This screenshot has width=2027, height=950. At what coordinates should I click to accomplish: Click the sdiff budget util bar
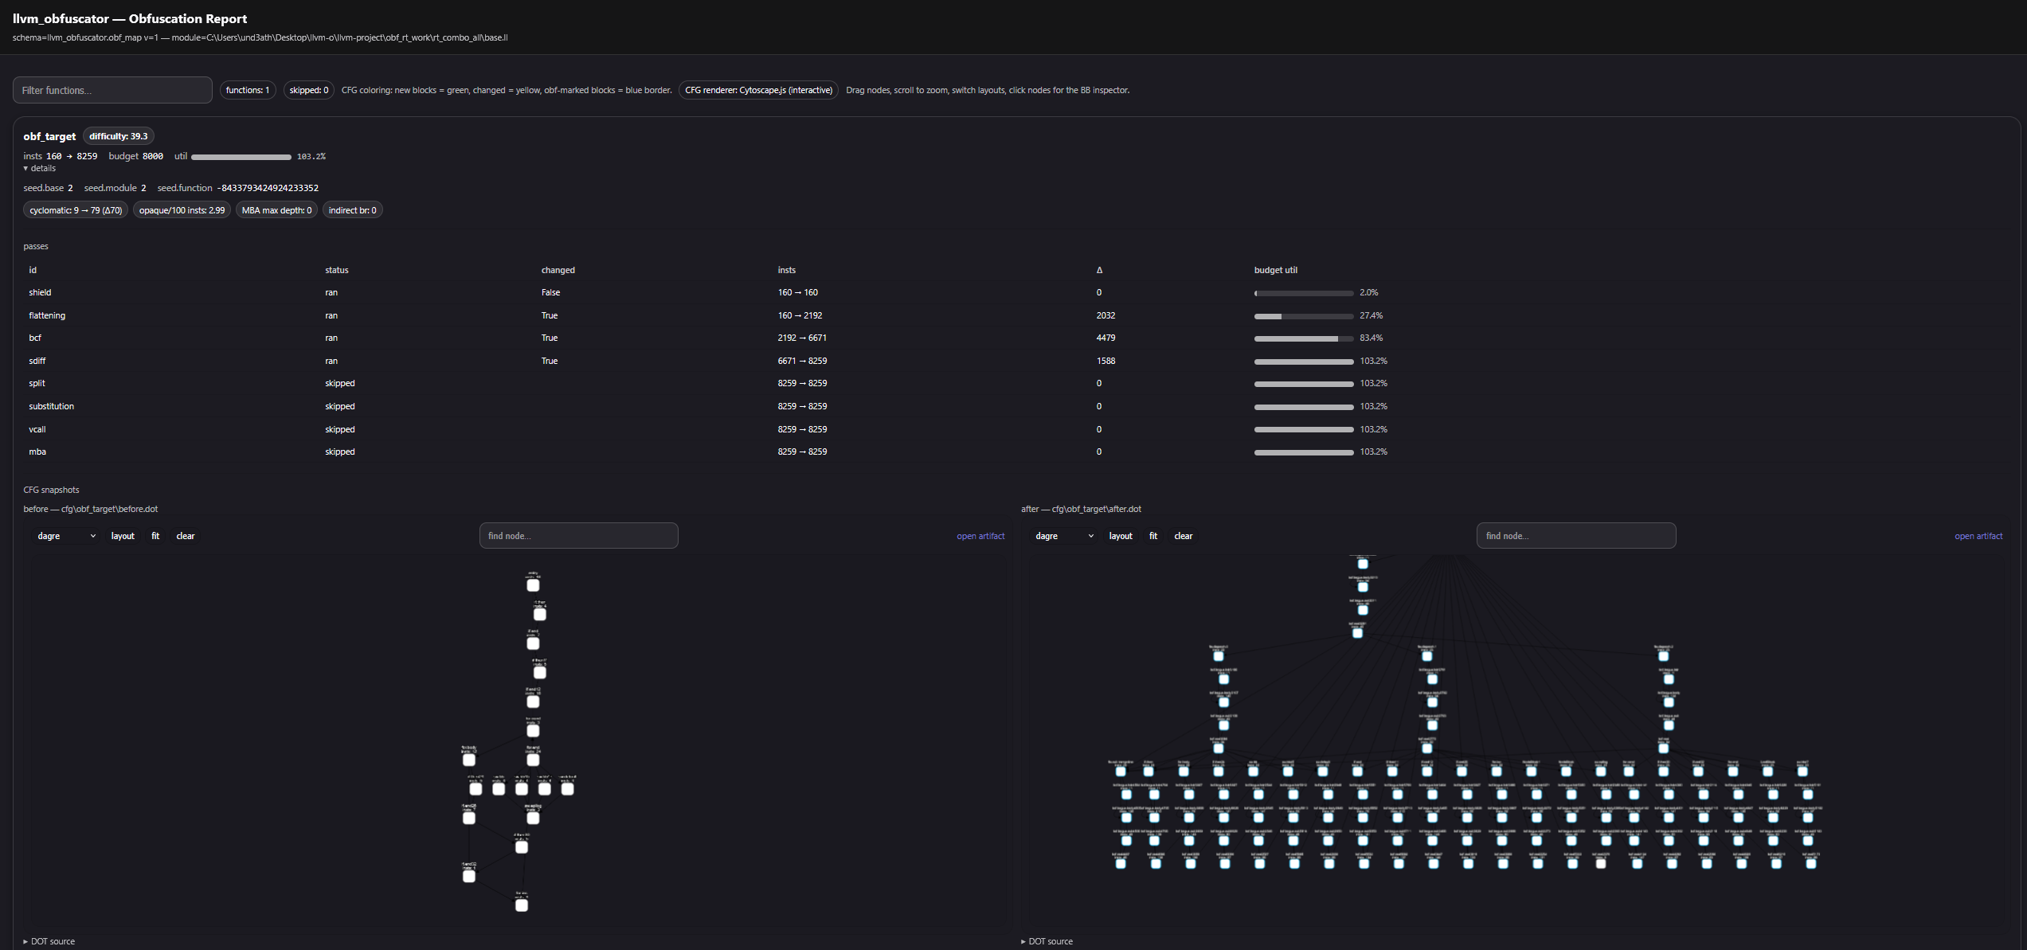1304,362
